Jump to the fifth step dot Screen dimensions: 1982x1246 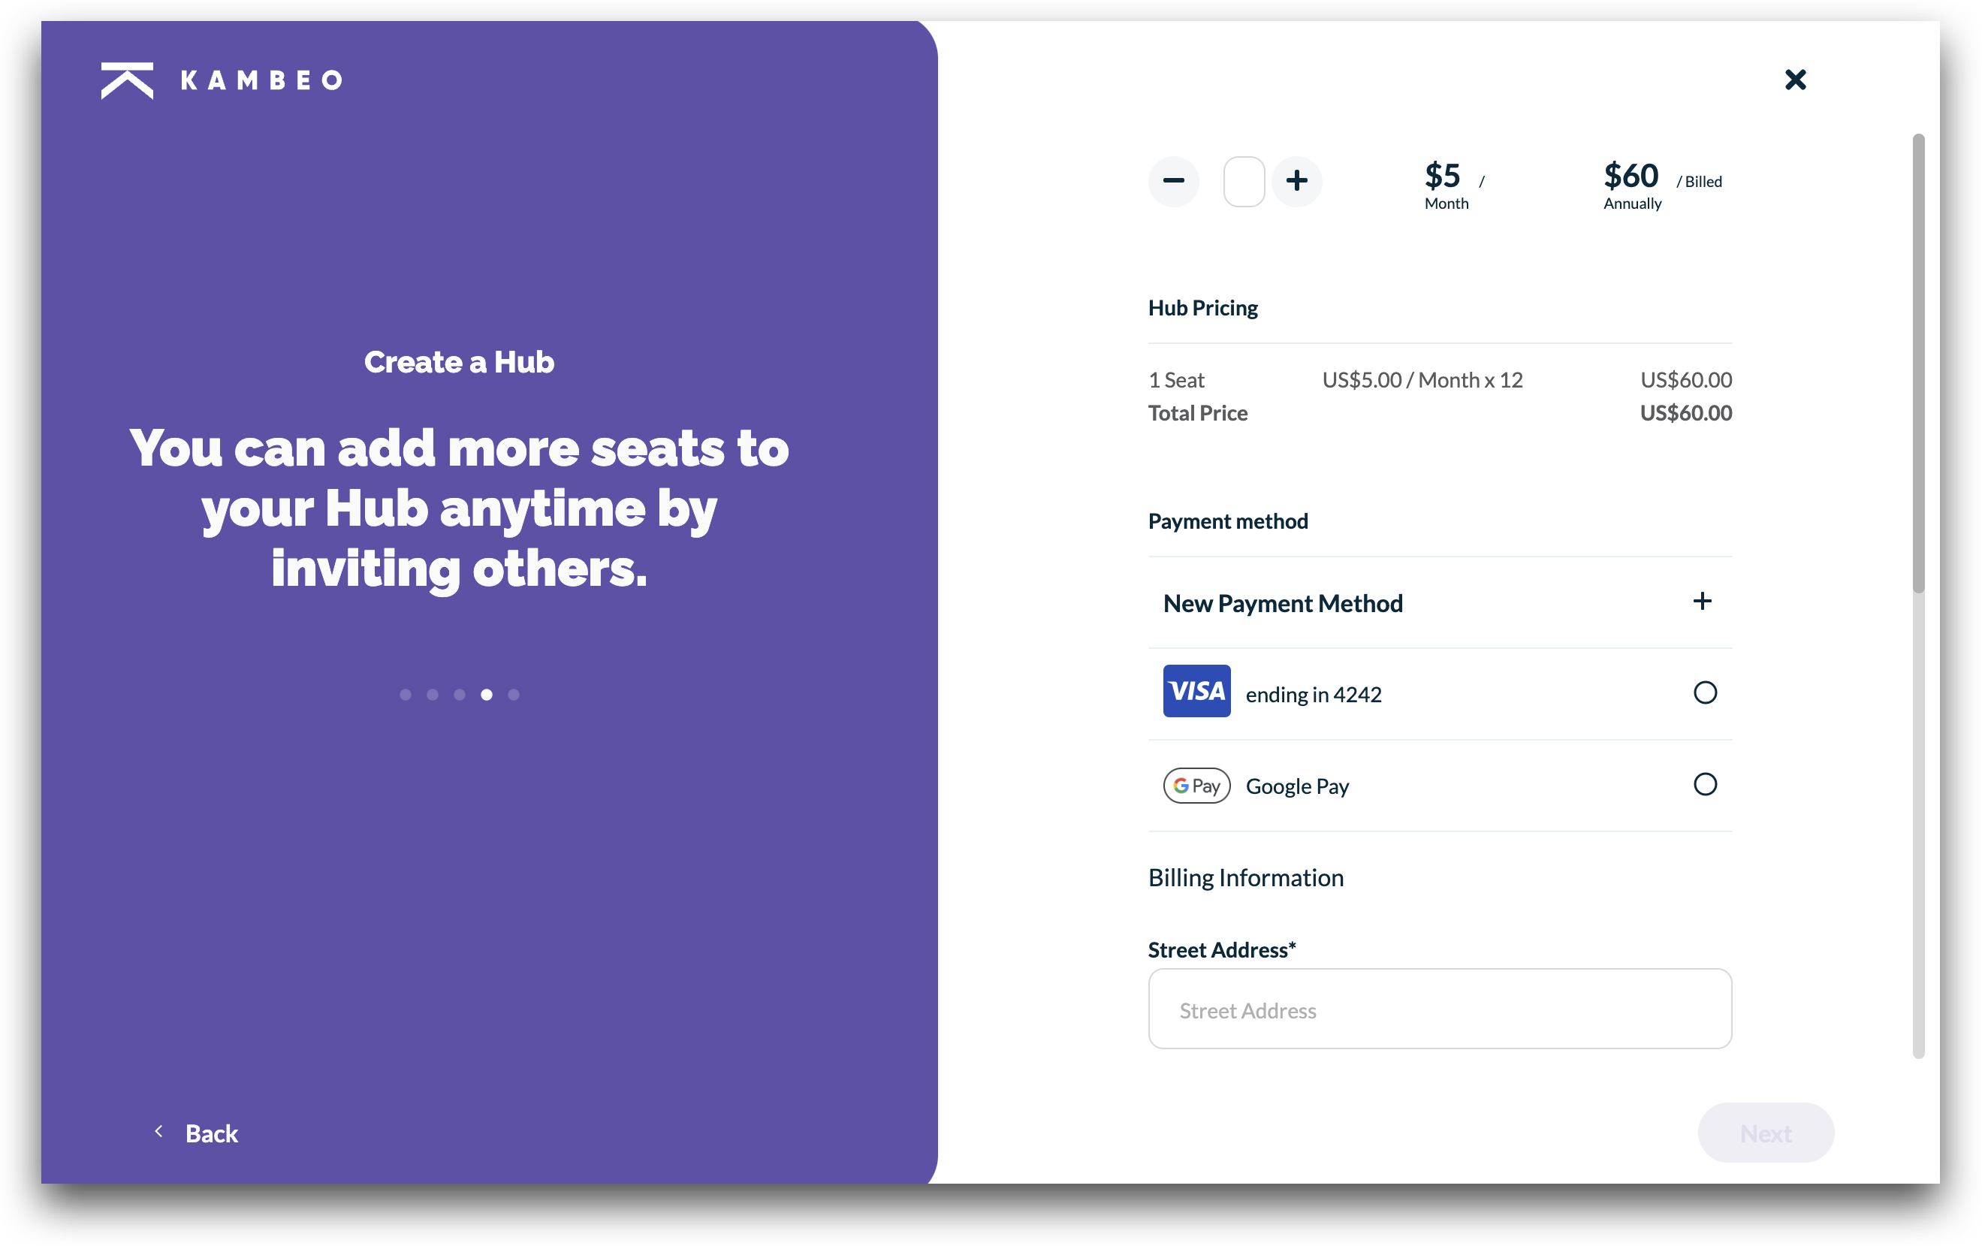(514, 695)
